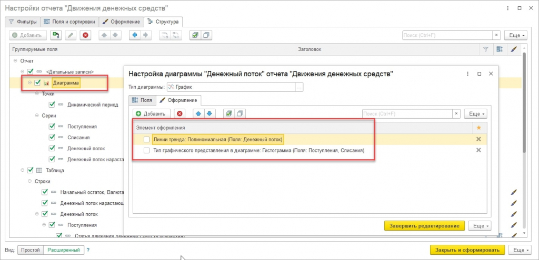Click the pencil edit icon in Структура toolbar
Image resolution: width=539 pixels, height=260 pixels.
[x=71, y=35]
